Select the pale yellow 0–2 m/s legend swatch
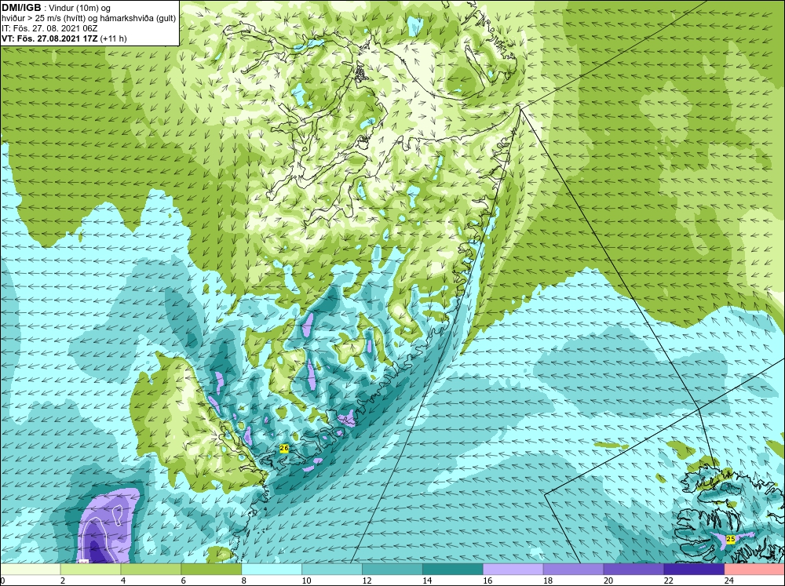Image resolution: width=785 pixels, height=586 pixels. pyautogui.click(x=30, y=569)
